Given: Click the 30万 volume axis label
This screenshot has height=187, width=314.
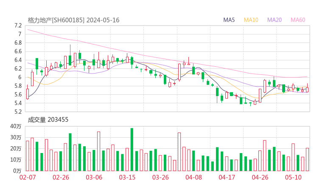Looking at the screenshot, I should click(16, 138).
